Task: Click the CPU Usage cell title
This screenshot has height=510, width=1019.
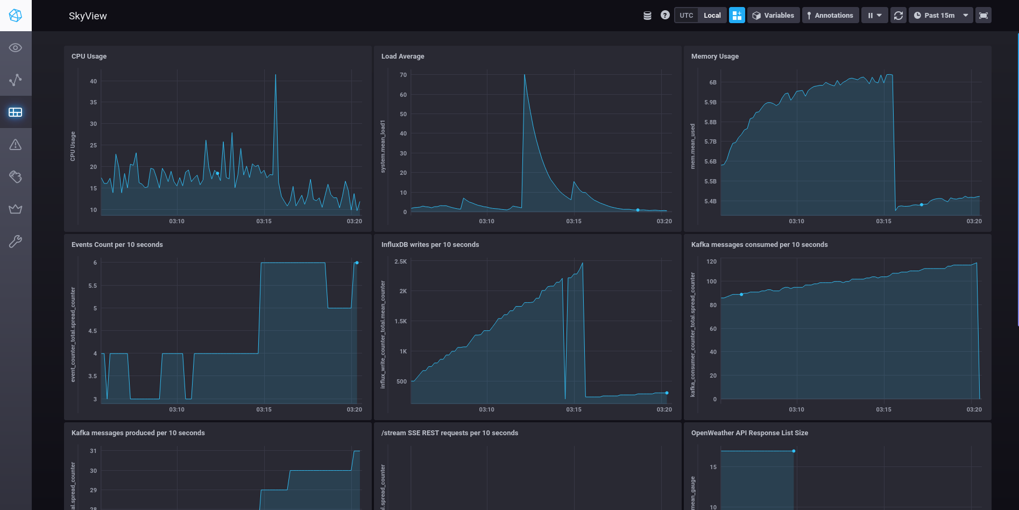Action: pos(89,56)
